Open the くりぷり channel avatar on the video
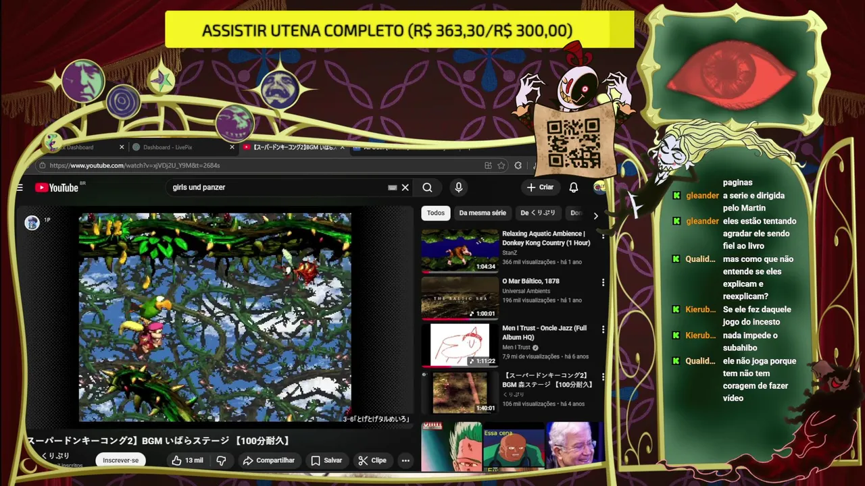Viewport: 865px width, 486px height. coord(32,223)
